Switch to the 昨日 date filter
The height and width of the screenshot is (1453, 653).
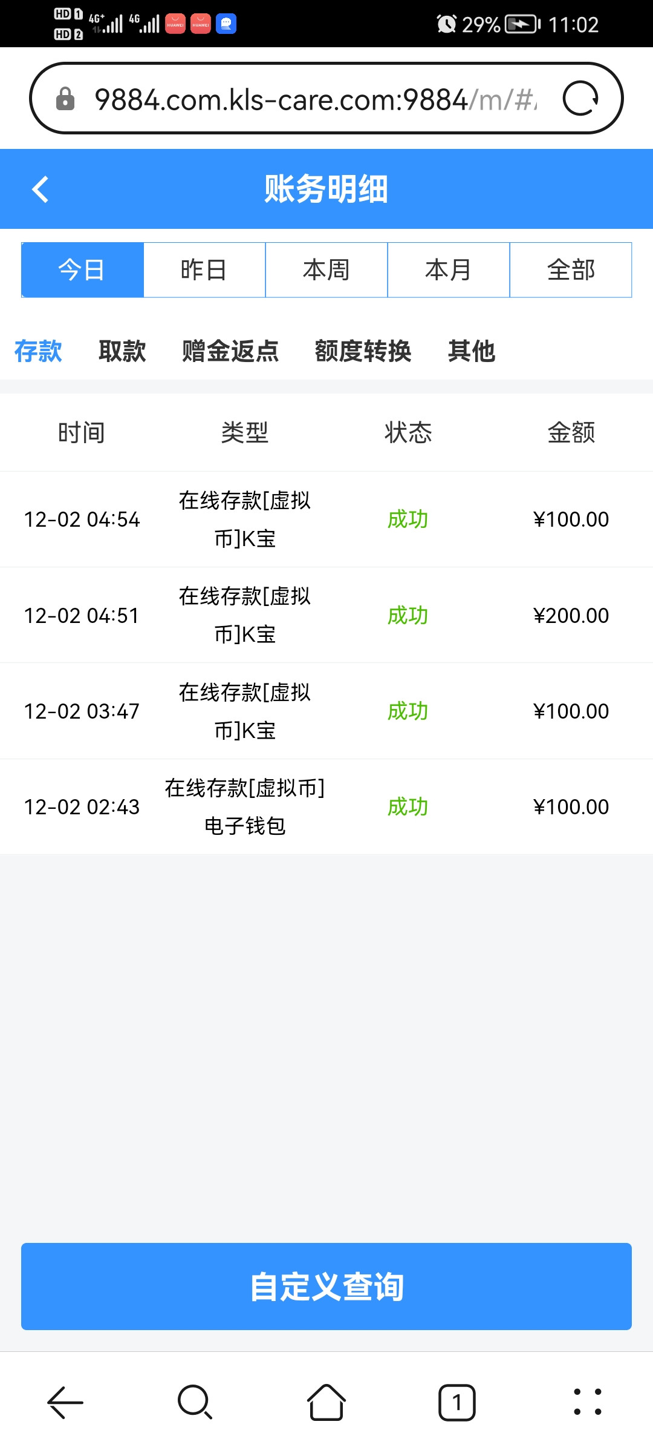204,270
